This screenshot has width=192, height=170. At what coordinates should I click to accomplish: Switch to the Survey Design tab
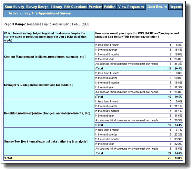pos(37,7)
